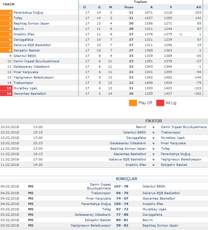Viewport: 208px width, 230px height.
Task: Click the orange rank 1 badge
Action: tap(6, 13)
